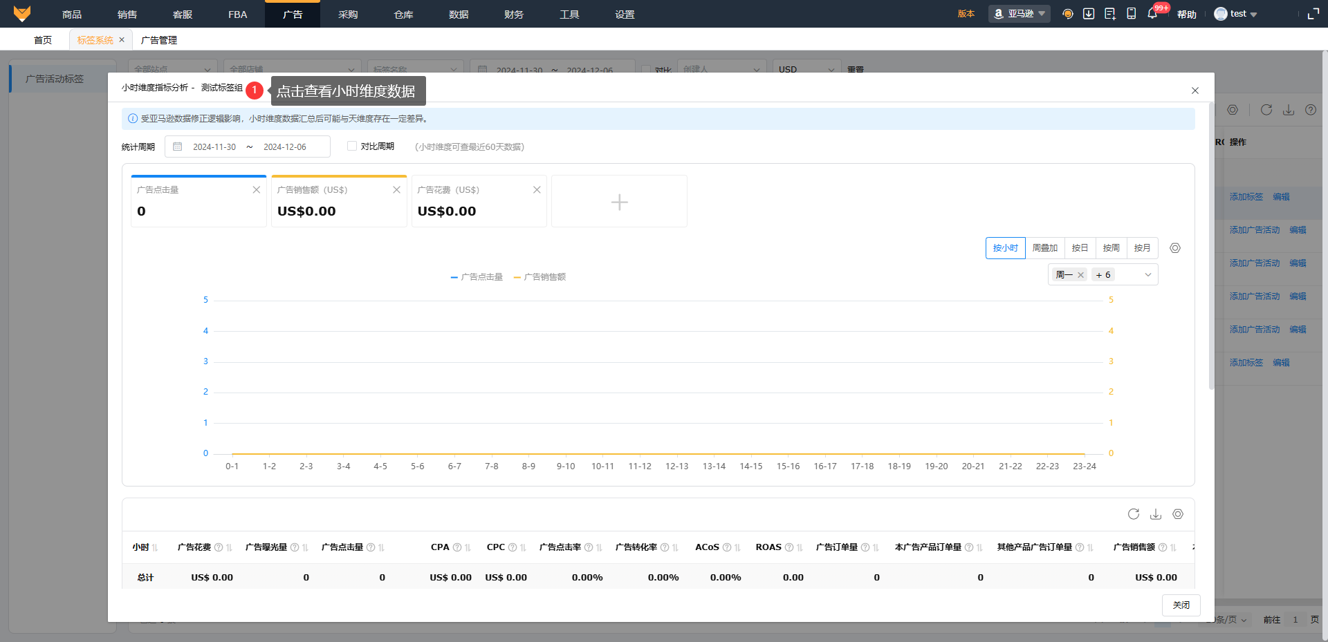Enable the 对比周期 checkbox
1328x642 pixels.
click(x=352, y=146)
